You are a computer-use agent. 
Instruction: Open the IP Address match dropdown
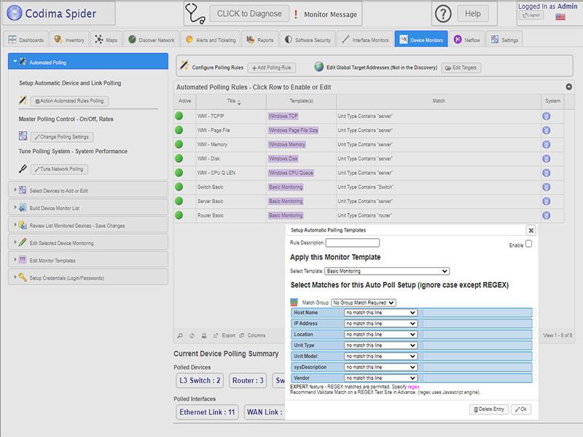click(380, 323)
